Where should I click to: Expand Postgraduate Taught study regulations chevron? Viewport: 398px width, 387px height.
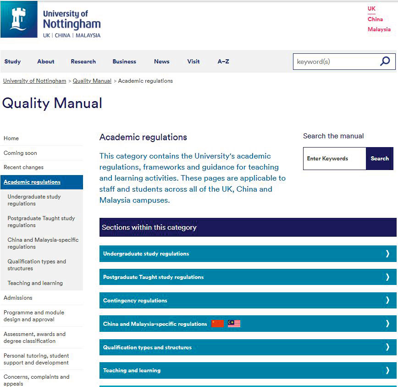[387, 277]
